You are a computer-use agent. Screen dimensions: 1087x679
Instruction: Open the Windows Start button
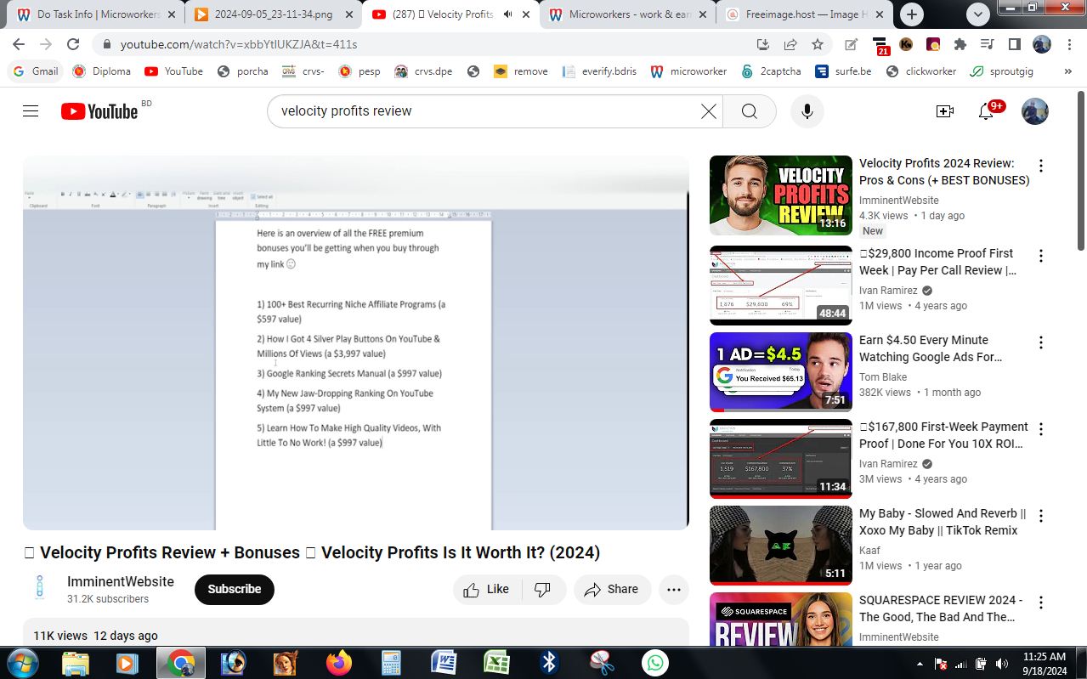pos(22,662)
